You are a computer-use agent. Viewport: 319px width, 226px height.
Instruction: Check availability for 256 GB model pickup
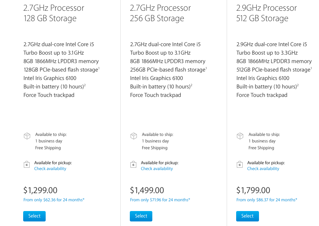(157, 168)
